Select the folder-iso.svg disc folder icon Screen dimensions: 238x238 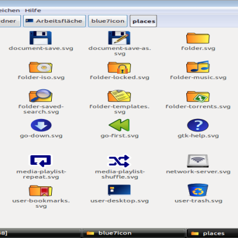click(x=40, y=67)
